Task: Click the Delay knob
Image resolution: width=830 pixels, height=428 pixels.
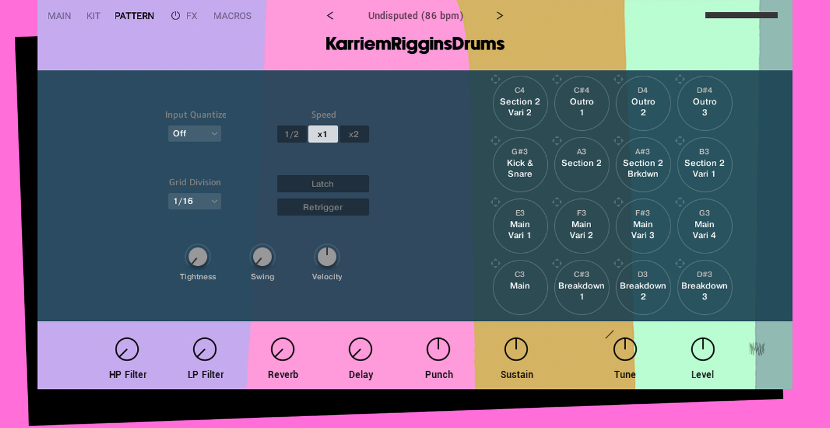Action: point(360,350)
